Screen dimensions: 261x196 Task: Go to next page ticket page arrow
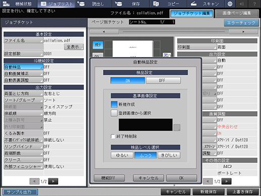click(x=227, y=181)
